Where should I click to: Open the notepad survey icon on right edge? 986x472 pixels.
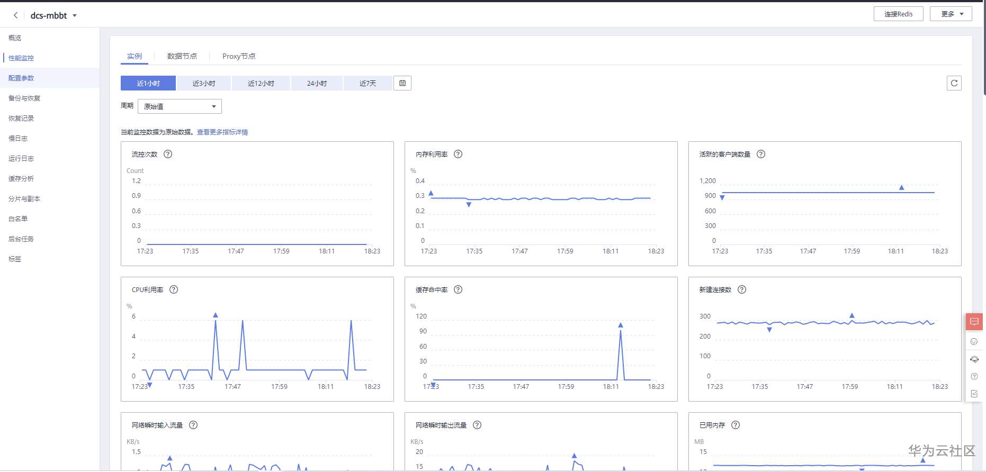pyautogui.click(x=974, y=394)
